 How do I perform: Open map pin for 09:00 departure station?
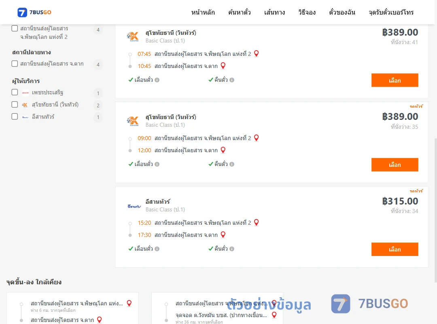257,138
